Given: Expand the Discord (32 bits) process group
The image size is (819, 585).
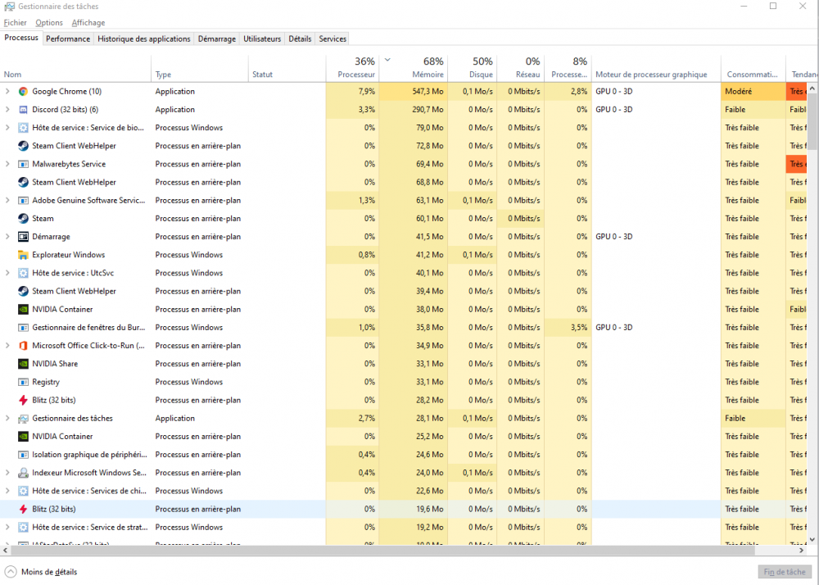Looking at the screenshot, I should 8,110.
